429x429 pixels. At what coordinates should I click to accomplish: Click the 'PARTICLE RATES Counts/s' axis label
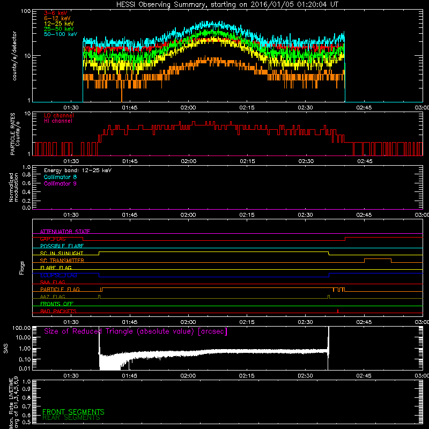coord(15,134)
